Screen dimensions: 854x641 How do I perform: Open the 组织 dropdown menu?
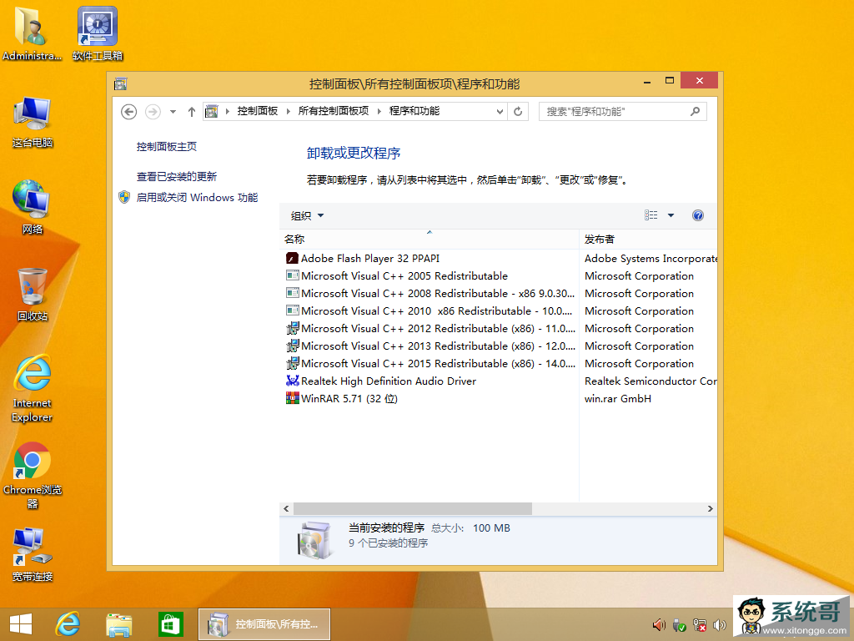(x=307, y=216)
